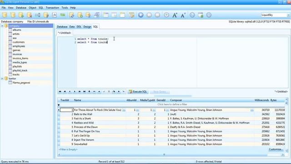Click the 'Balls to the Wall' cell
Viewport: 291px width, 164px height.
coord(100,114)
